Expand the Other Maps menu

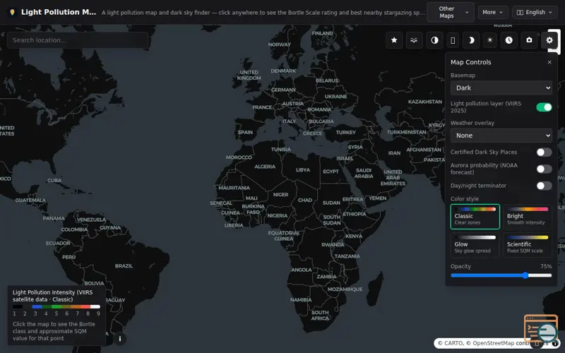pyautogui.click(x=451, y=12)
